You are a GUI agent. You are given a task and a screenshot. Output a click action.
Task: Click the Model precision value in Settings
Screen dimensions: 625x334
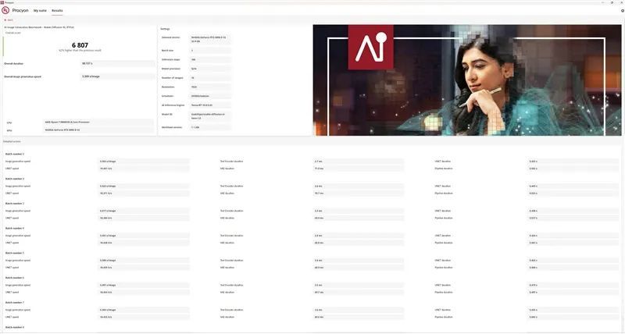[x=210, y=69]
